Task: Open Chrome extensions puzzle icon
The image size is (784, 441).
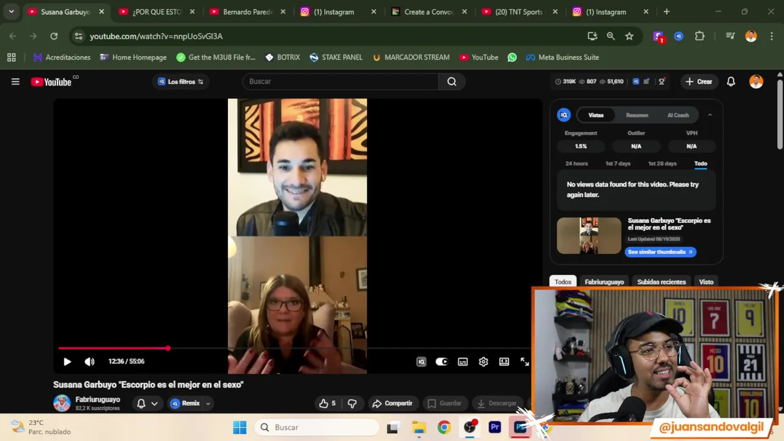Action: pos(699,36)
